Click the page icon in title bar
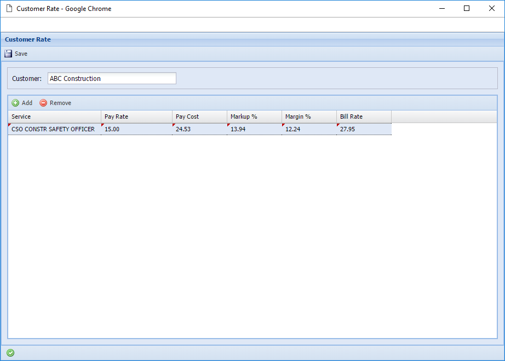Viewport: 505px width, 361px height. pyautogui.click(x=9, y=9)
